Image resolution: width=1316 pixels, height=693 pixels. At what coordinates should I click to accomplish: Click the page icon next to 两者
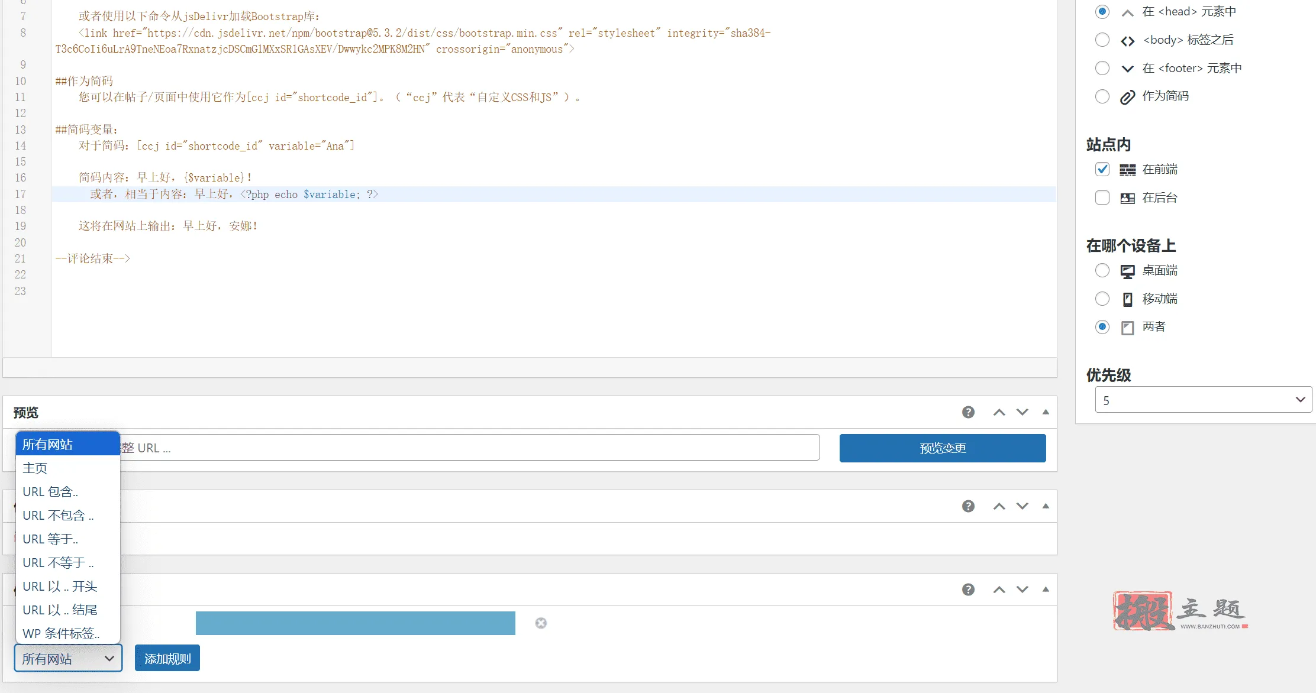(x=1127, y=328)
